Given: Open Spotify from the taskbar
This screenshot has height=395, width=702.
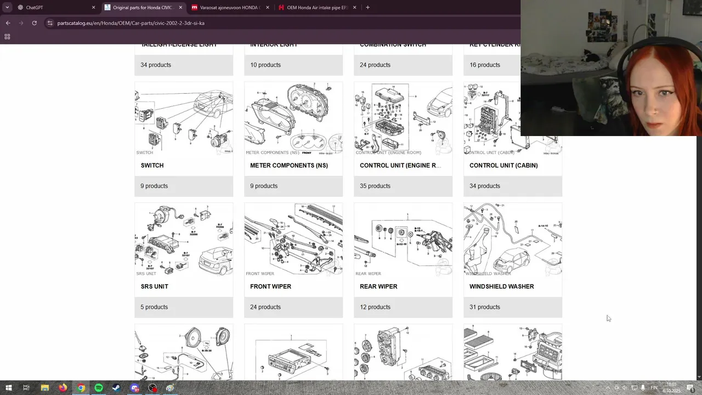Looking at the screenshot, I should [99, 388].
